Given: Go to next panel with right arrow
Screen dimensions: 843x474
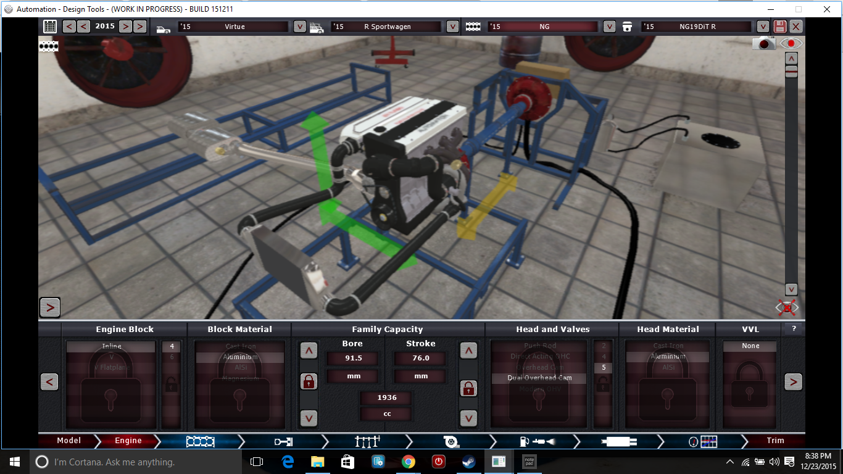Looking at the screenshot, I should pos(793,382).
